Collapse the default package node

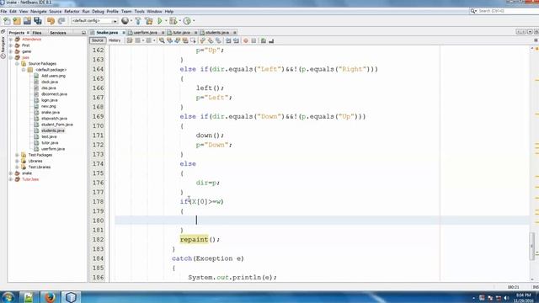(x=24, y=70)
